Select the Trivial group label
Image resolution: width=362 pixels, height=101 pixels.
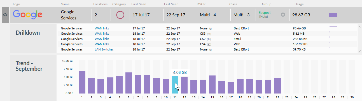coord(263,17)
